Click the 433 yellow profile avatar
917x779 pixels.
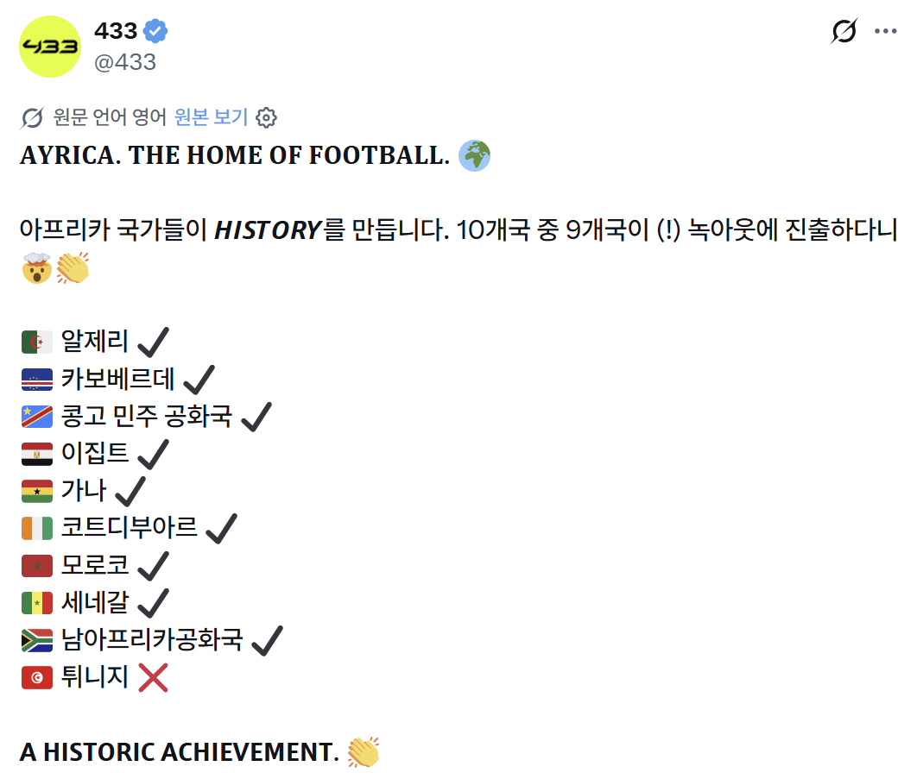coord(50,47)
